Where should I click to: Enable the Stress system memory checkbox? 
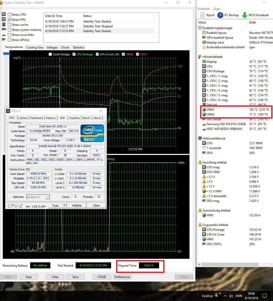[9, 30]
